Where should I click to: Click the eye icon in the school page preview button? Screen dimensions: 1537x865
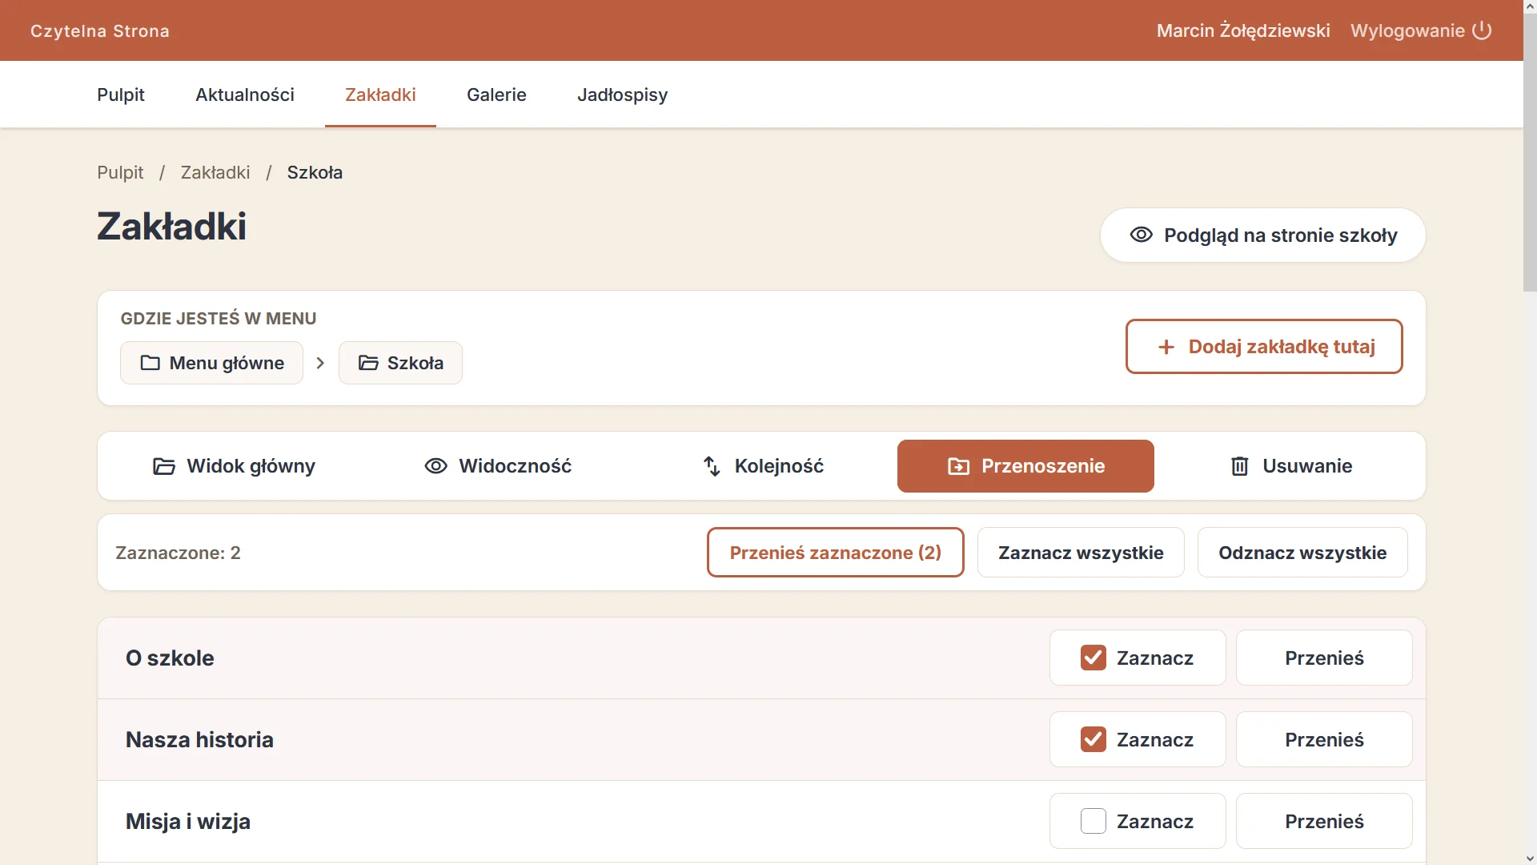(1141, 235)
